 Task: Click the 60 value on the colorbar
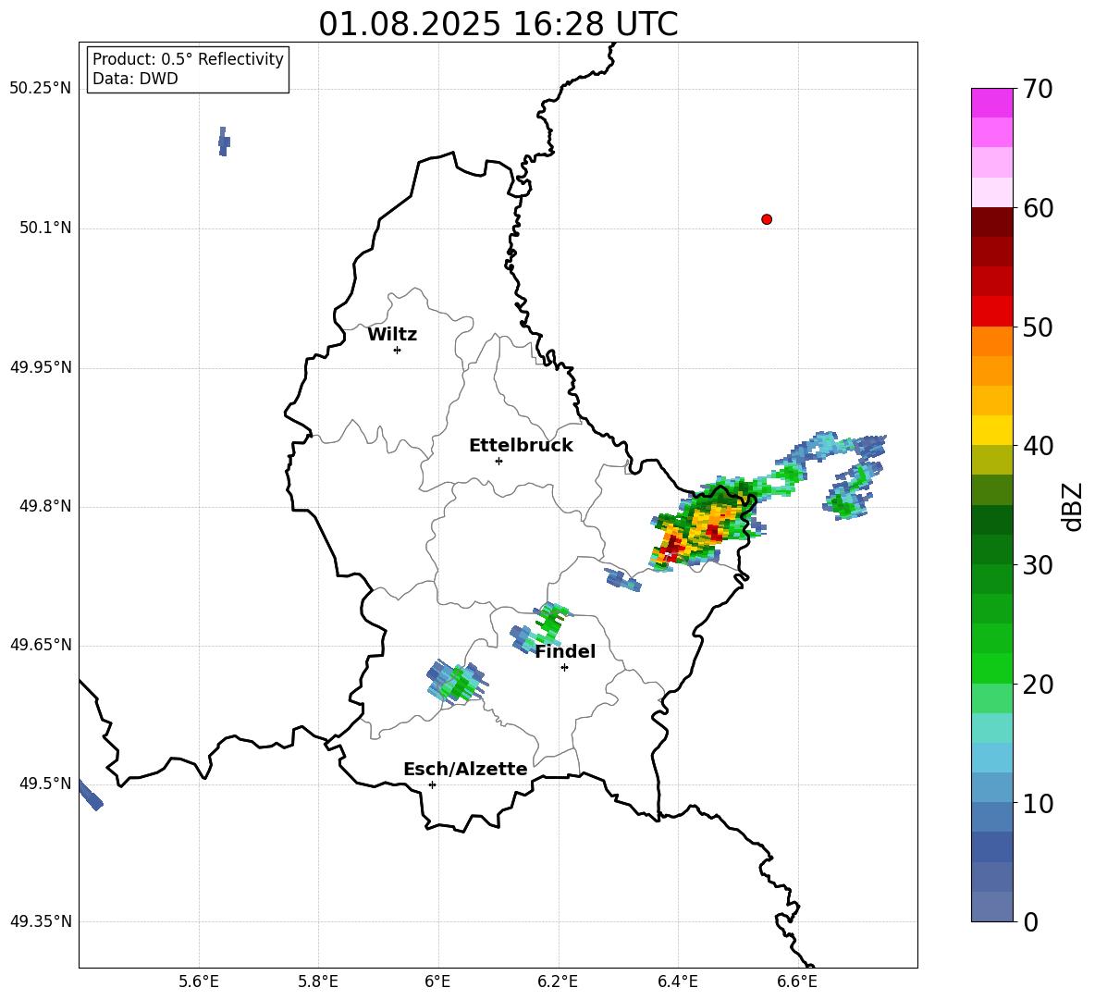[x=1038, y=208]
